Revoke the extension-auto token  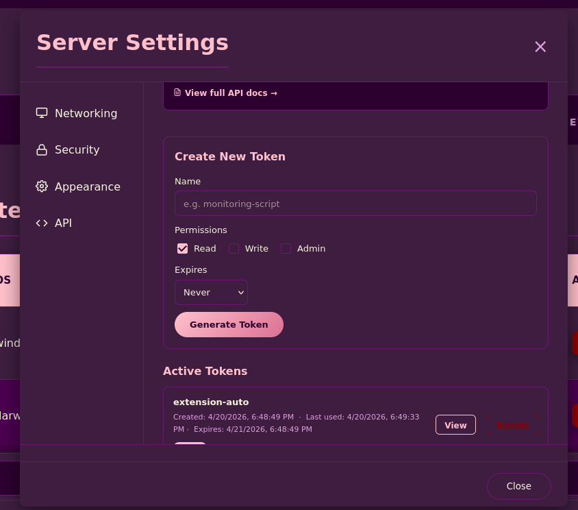pos(513,426)
